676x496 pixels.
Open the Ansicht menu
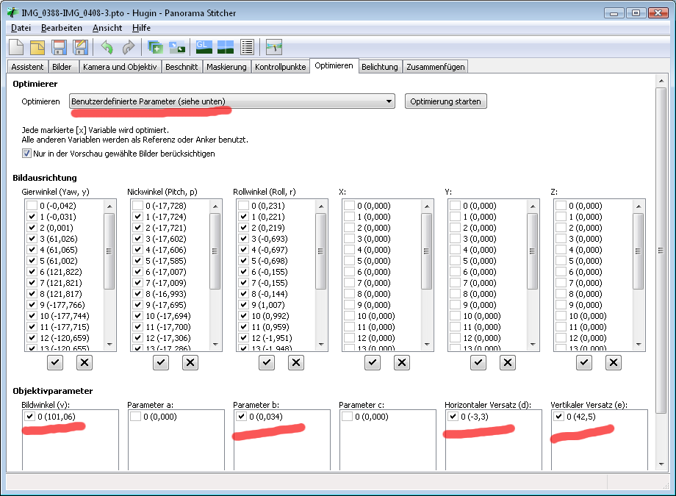(x=107, y=27)
